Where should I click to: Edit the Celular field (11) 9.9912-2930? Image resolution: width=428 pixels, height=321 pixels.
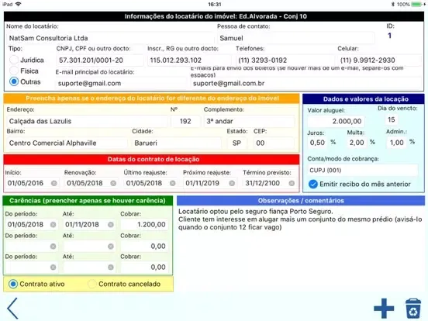[x=379, y=60]
